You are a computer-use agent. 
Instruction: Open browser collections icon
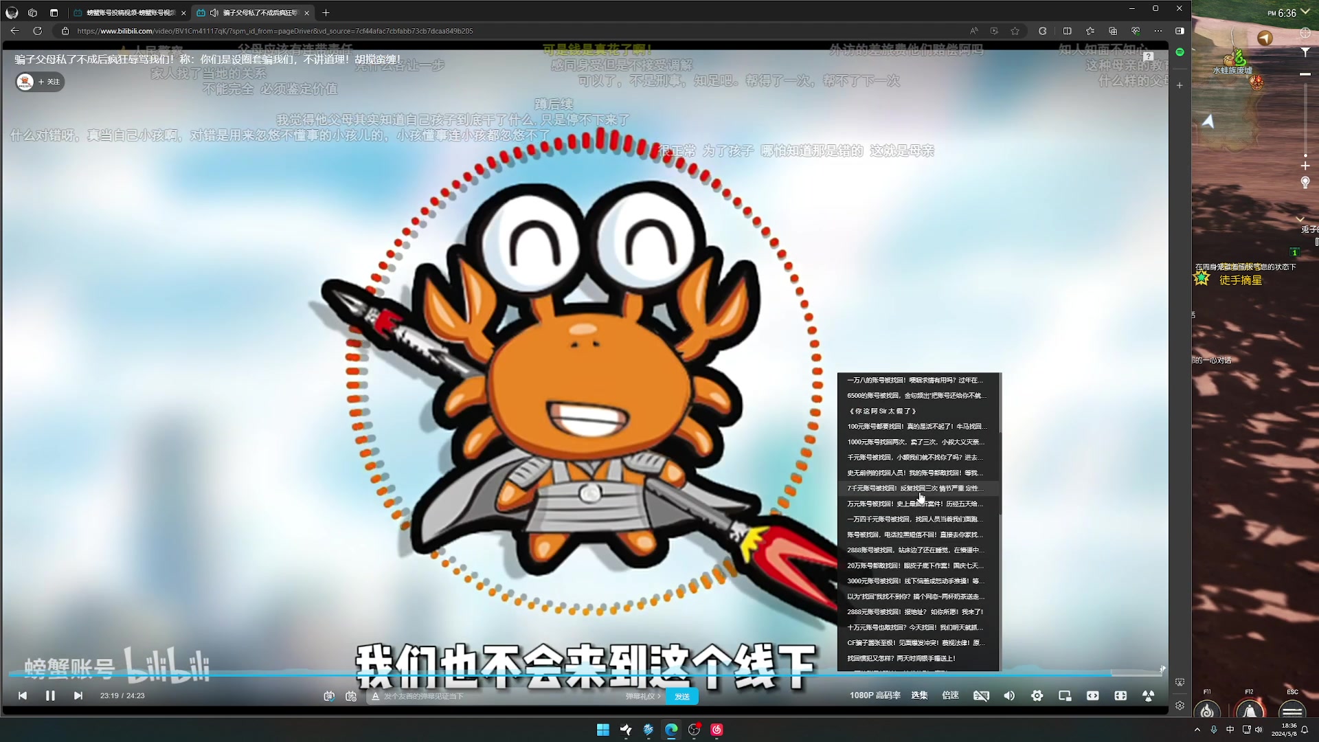pos(1112,31)
